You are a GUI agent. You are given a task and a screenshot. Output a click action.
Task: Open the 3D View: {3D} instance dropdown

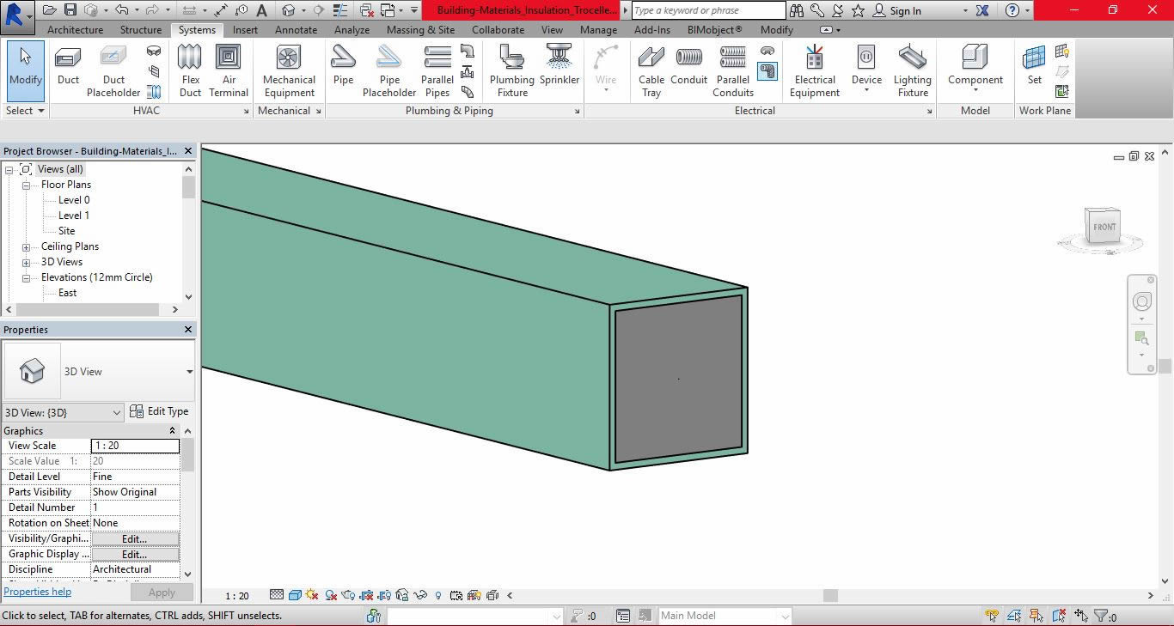[x=64, y=412]
